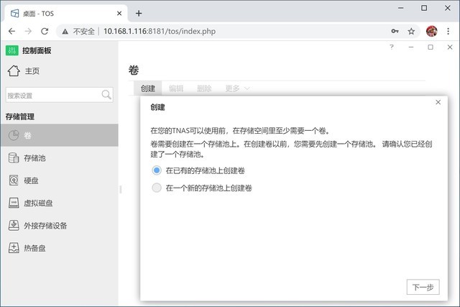
Task: Click the 存储管理 section heading
Action: coord(20,116)
